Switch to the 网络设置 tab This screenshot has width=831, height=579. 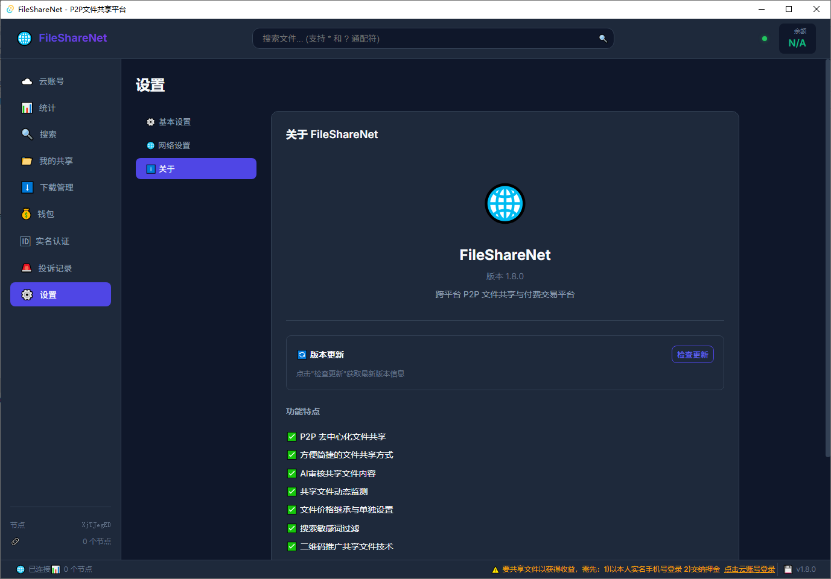[196, 145]
